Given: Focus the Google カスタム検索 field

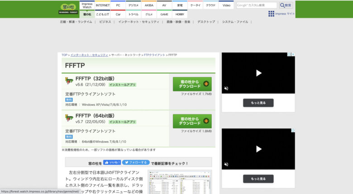Looking at the screenshot, I should pos(257,5).
